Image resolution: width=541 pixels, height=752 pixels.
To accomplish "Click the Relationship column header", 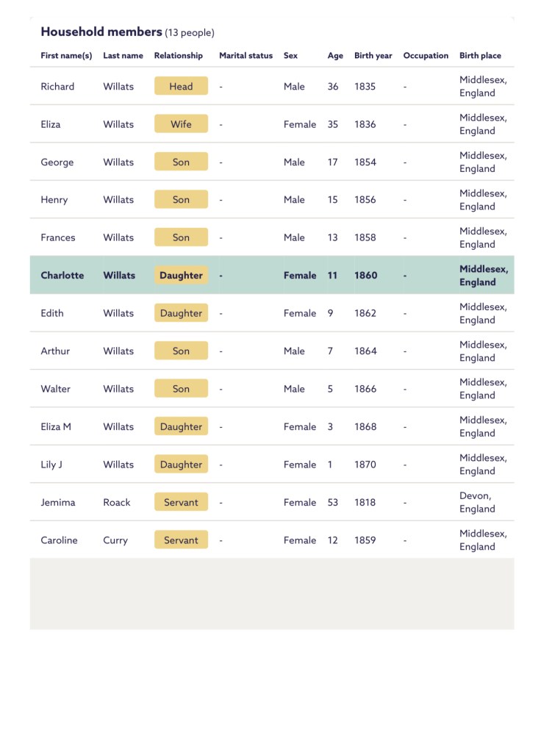I will 179,56.
